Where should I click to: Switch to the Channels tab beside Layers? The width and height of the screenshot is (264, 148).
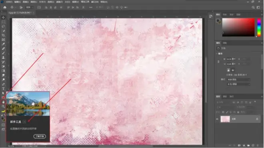[x=225, y=97]
